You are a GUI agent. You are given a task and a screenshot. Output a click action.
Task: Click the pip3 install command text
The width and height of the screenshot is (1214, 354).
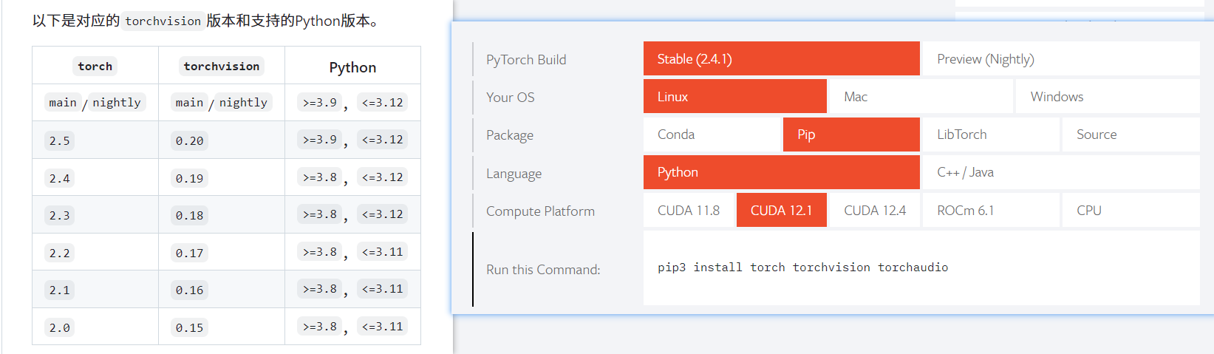tap(802, 268)
